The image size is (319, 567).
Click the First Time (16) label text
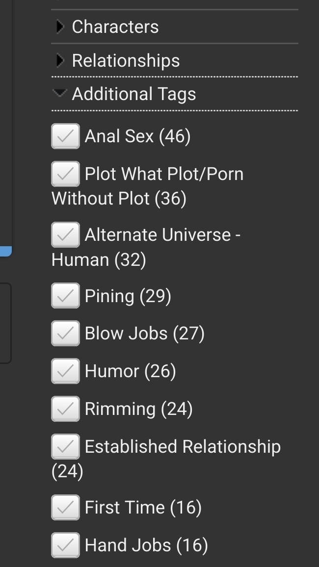pos(143,507)
